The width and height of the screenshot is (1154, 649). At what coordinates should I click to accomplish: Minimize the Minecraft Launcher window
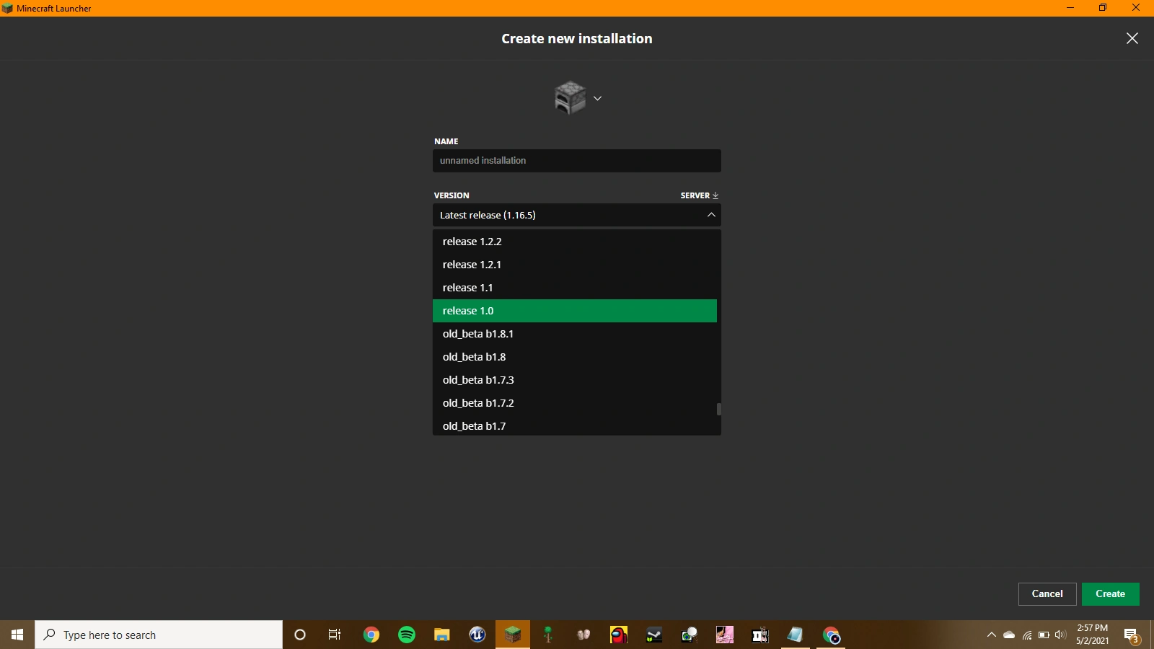[x=1070, y=8]
